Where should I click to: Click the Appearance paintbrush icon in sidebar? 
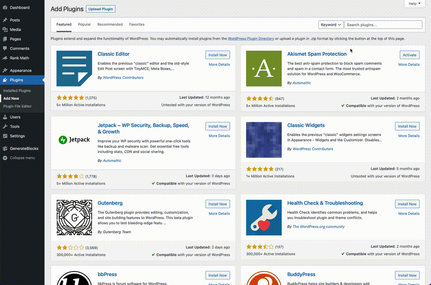(5, 71)
